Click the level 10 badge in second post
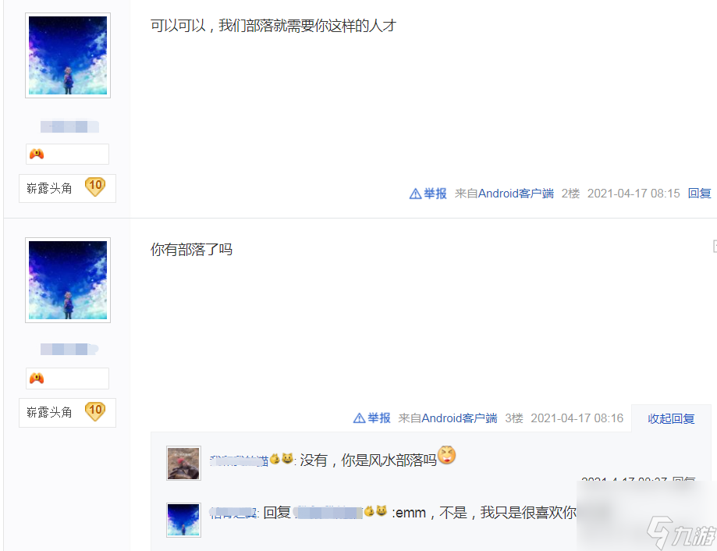717x551 pixels. tap(95, 411)
